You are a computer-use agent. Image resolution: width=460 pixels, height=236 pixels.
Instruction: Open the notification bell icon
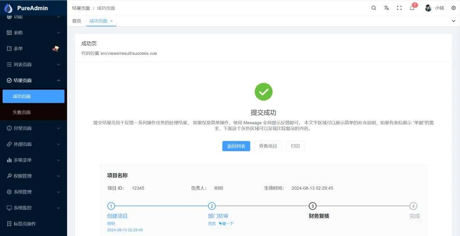412,8
